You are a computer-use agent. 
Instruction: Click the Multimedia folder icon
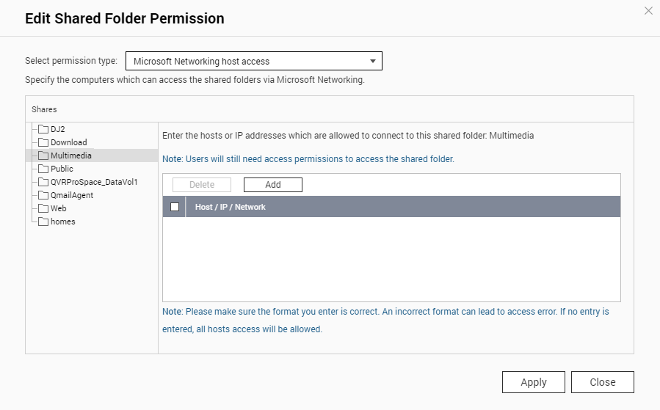43,155
